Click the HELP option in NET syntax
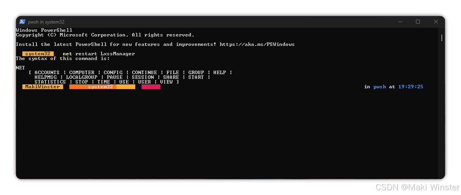 coord(220,72)
